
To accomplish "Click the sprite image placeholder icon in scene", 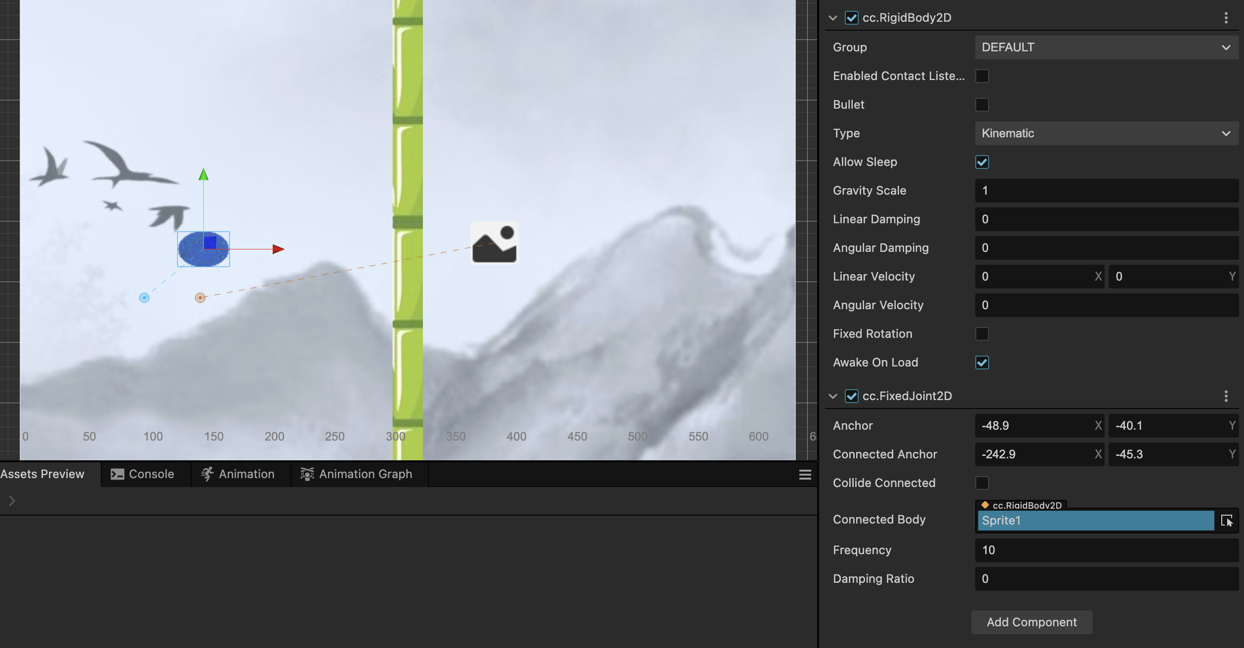I will [x=494, y=243].
